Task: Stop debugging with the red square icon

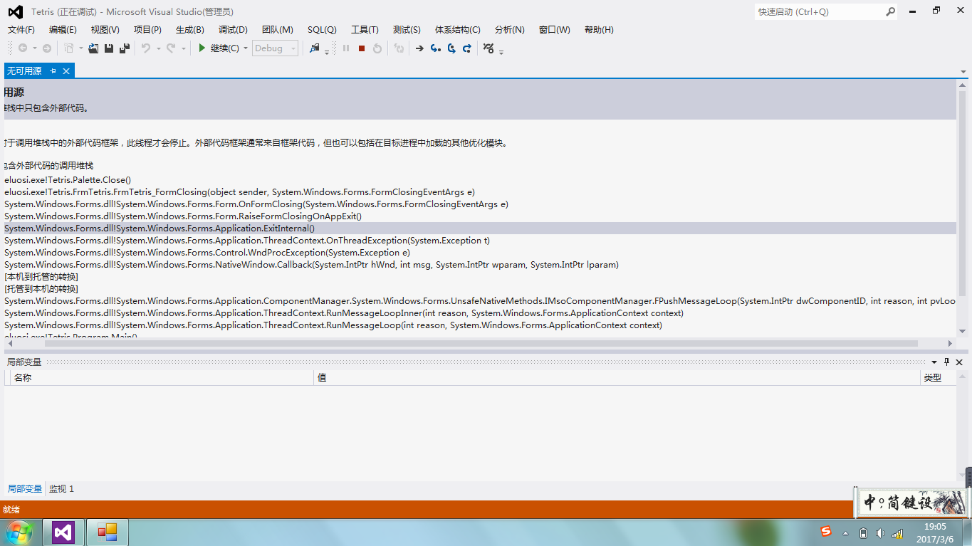Action: pos(362,48)
